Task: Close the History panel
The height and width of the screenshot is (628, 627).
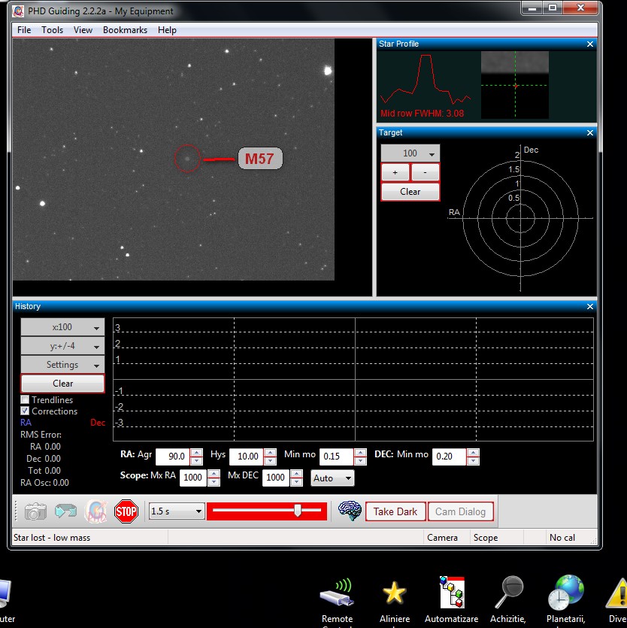Action: point(589,306)
